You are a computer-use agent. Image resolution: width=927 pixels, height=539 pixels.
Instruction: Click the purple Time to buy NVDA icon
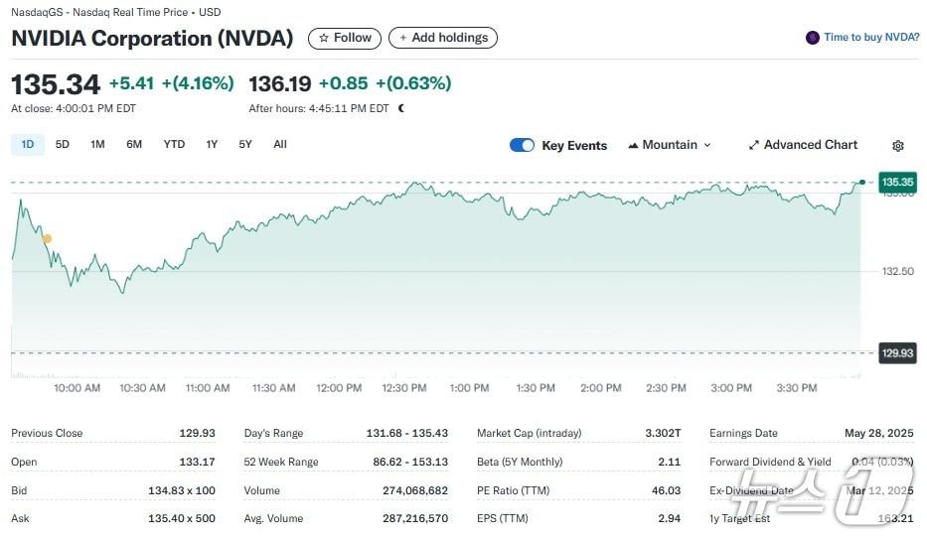point(813,38)
